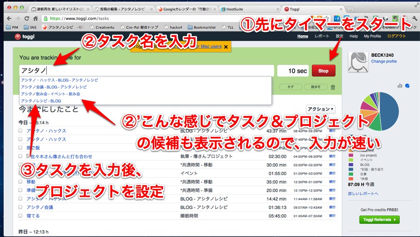Pick the アシタノ飲み会 - イベント suggestion
Image resolution: width=420 pixels, height=237 pixels.
(50, 94)
